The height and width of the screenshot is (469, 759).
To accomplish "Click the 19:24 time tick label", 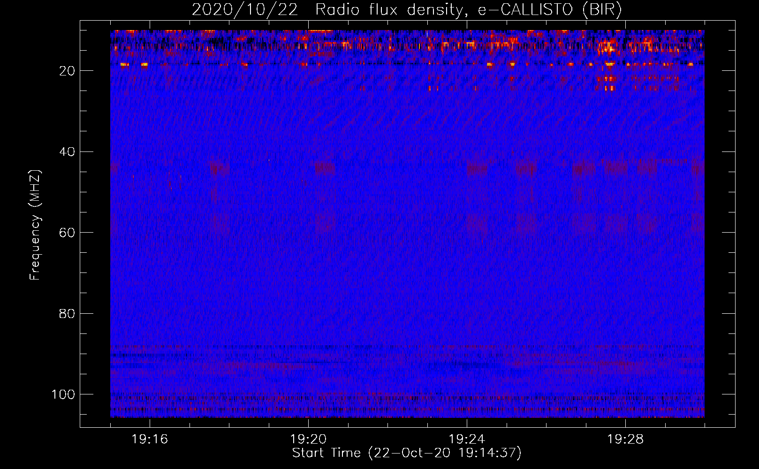I will pyautogui.click(x=467, y=439).
